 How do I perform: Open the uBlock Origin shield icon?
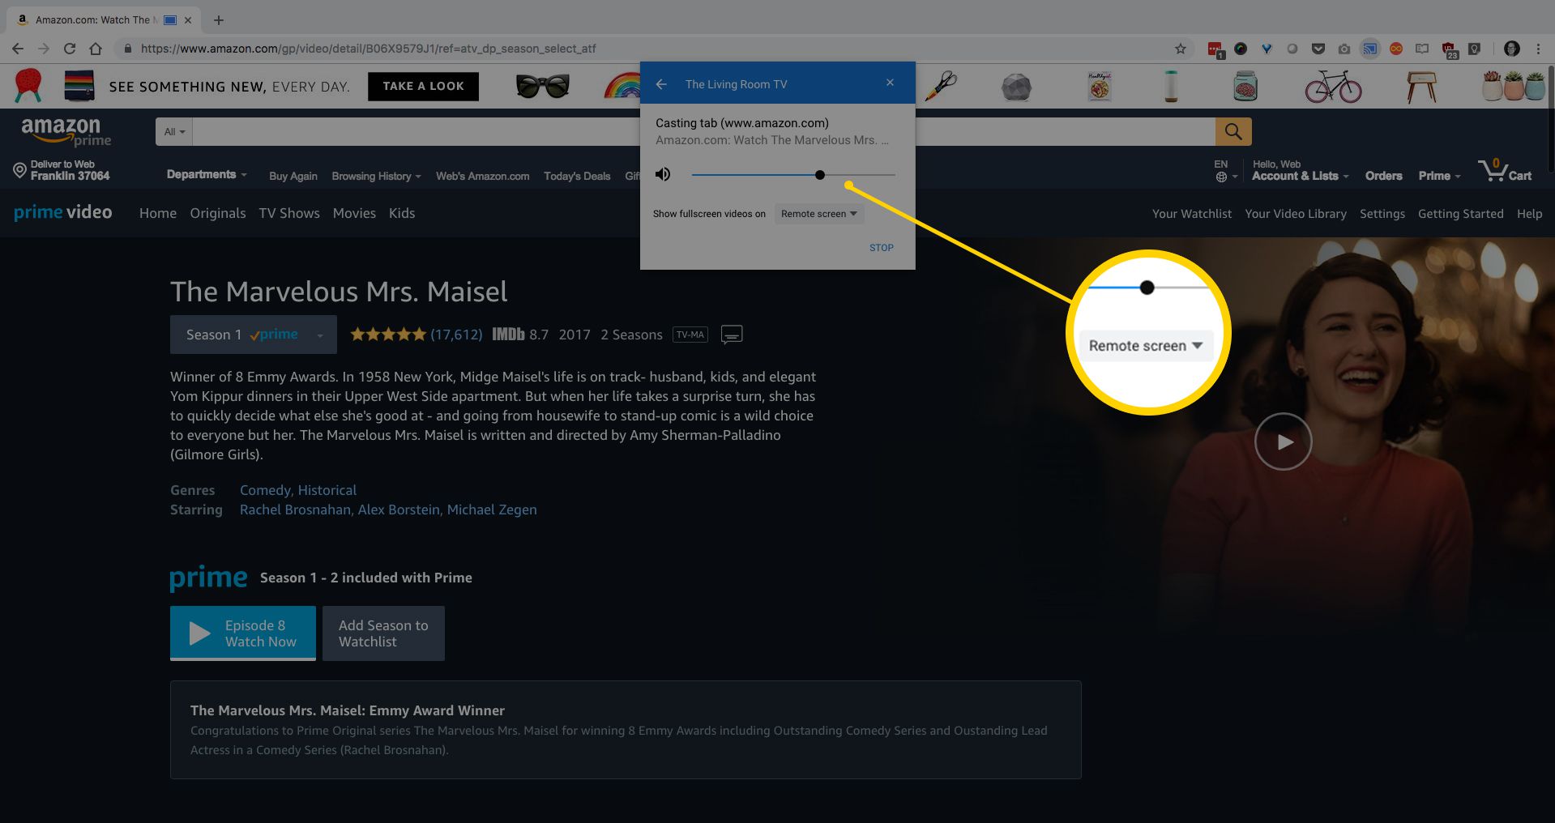tap(1450, 50)
